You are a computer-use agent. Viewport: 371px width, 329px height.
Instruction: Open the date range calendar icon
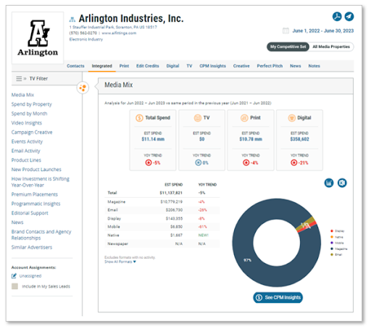pos(285,30)
